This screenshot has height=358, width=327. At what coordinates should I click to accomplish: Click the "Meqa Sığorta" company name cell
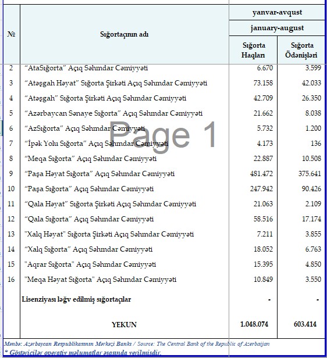coord(91,159)
